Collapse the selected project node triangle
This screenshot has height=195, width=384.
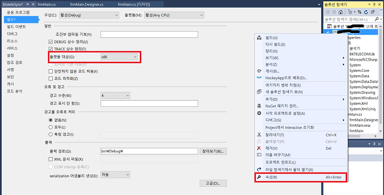click(327, 32)
